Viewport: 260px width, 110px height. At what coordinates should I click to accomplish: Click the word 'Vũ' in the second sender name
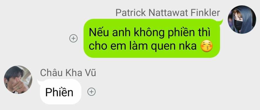91,73
